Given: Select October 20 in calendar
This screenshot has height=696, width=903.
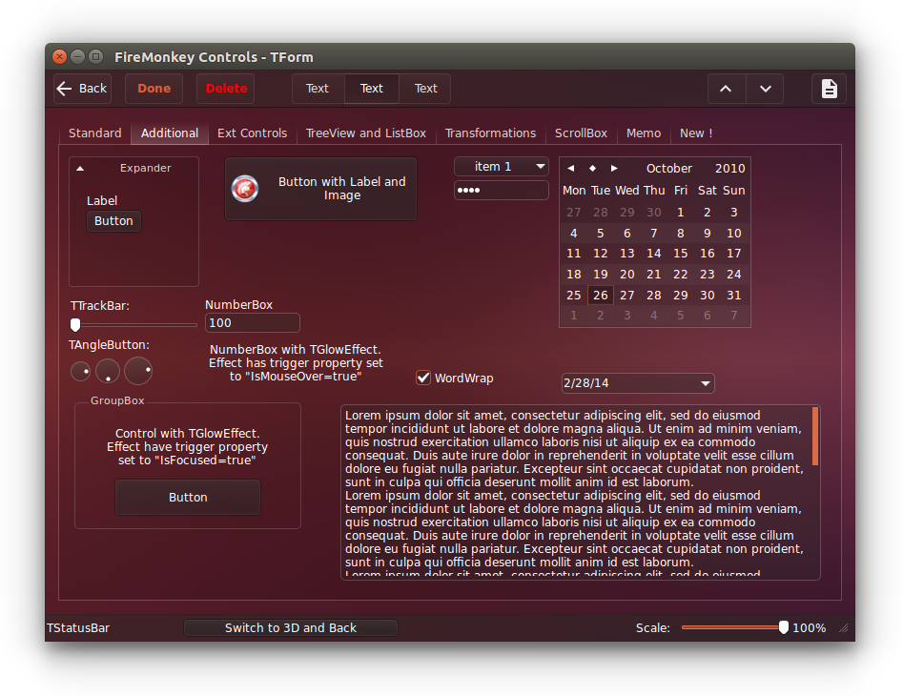Looking at the screenshot, I should (x=626, y=275).
